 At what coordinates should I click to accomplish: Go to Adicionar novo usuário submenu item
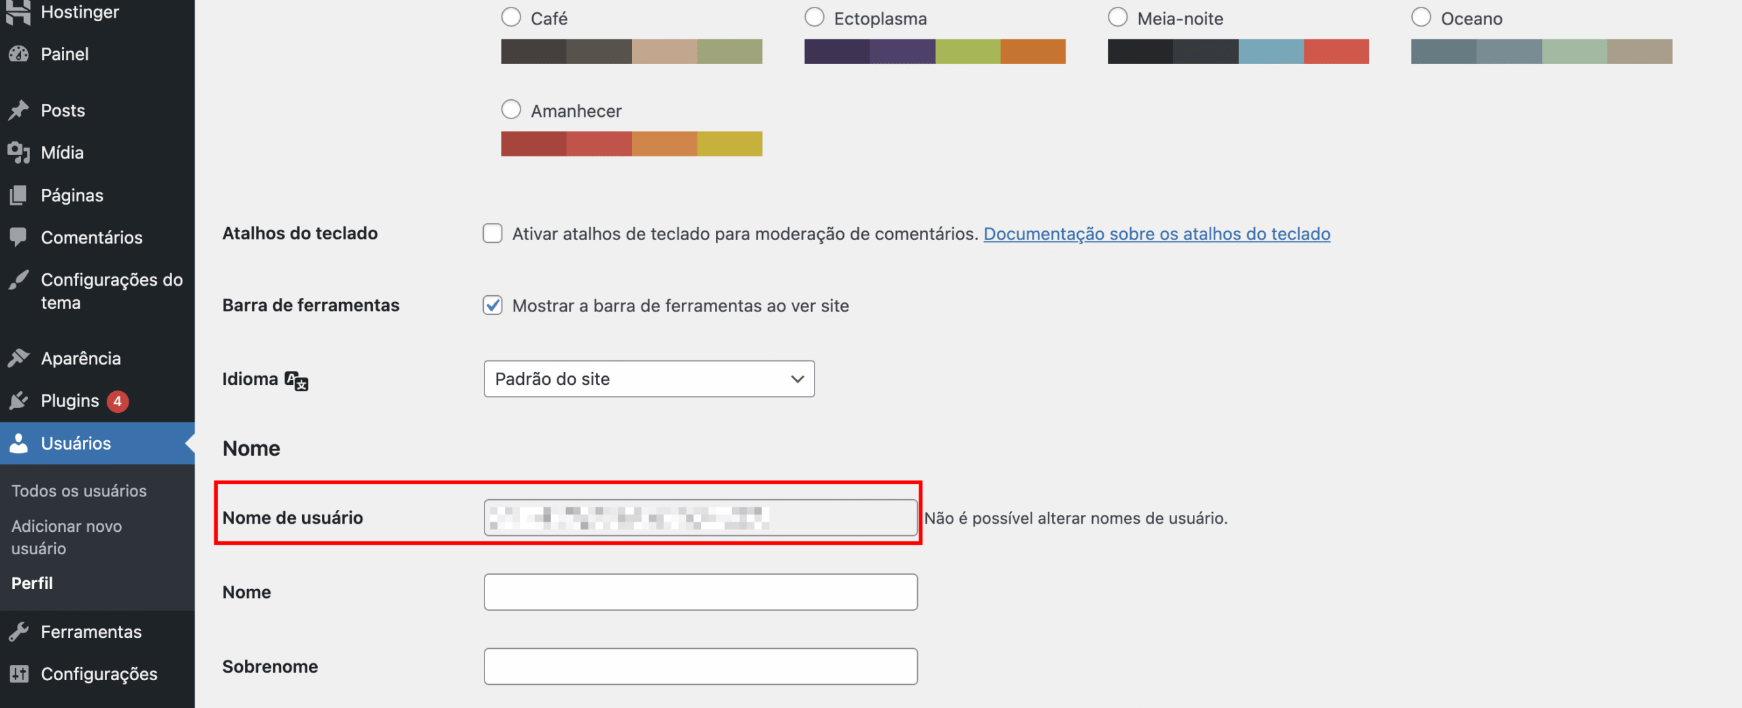(x=67, y=537)
